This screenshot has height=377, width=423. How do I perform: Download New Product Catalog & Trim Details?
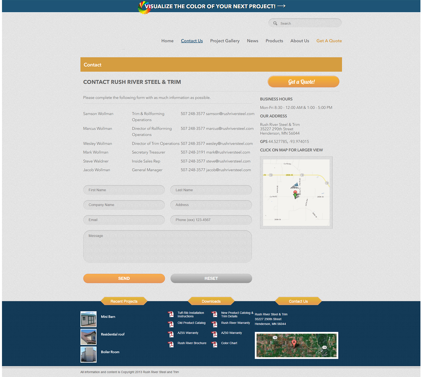(237, 314)
